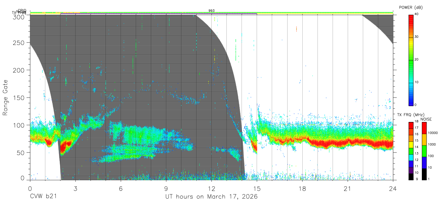Click the '100' label on NOISE scale
Image resolution: width=442 pixels, height=204 pixels.
[x=431, y=156]
